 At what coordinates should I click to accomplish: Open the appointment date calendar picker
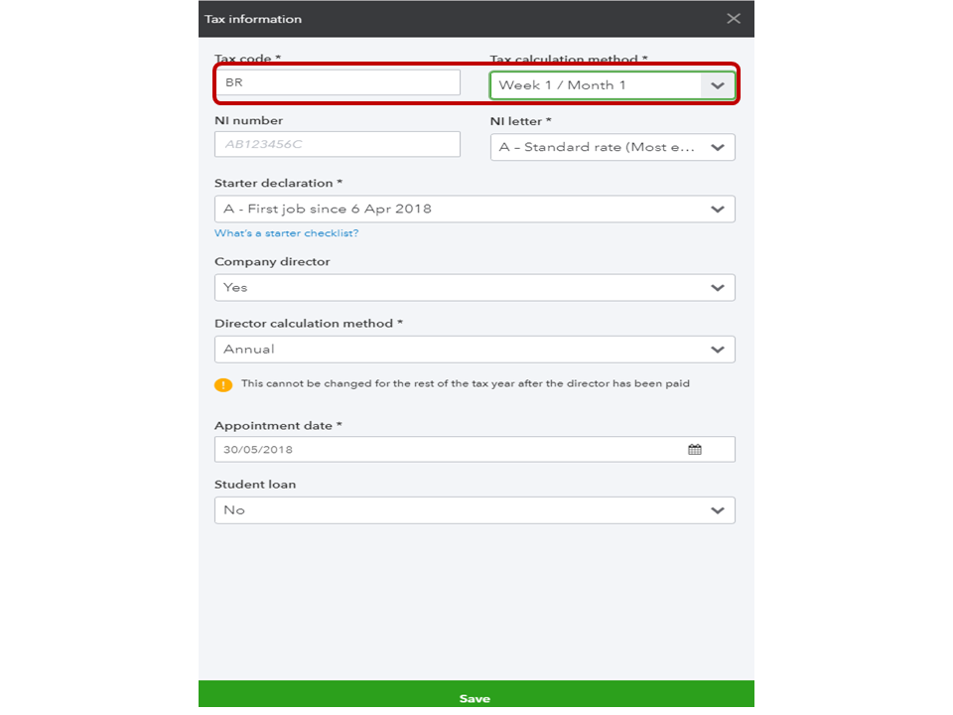click(x=695, y=450)
